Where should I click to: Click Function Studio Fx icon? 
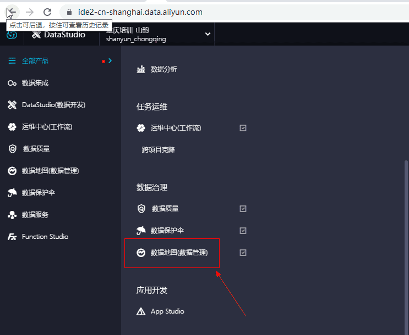12,237
